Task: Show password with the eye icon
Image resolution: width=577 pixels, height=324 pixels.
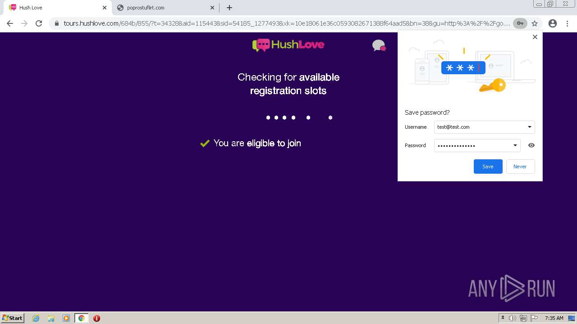Action: [531, 145]
